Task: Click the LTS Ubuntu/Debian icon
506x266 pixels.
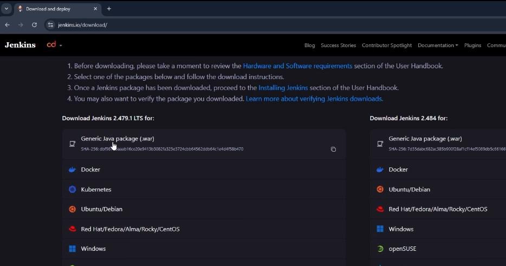Action: (72, 209)
